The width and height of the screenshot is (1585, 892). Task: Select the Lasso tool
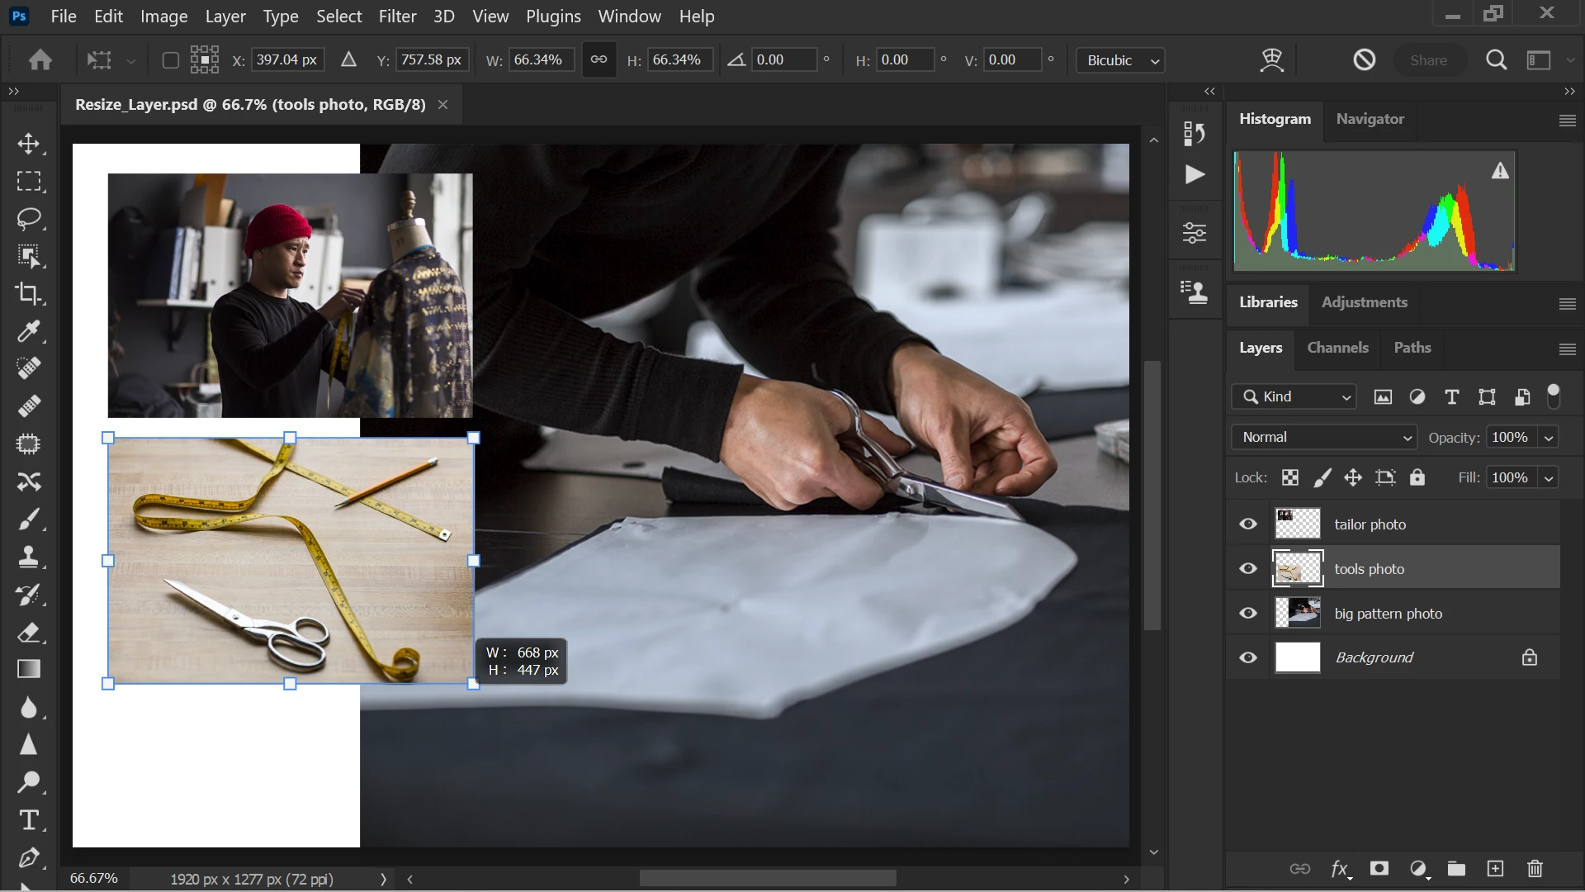(x=29, y=219)
